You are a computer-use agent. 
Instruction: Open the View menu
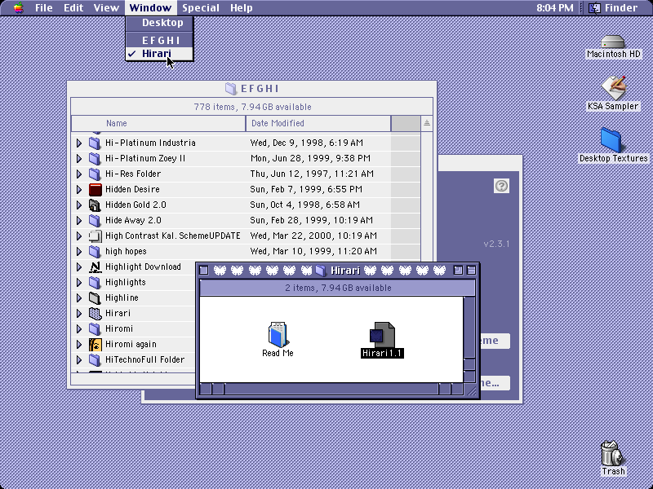tap(106, 7)
